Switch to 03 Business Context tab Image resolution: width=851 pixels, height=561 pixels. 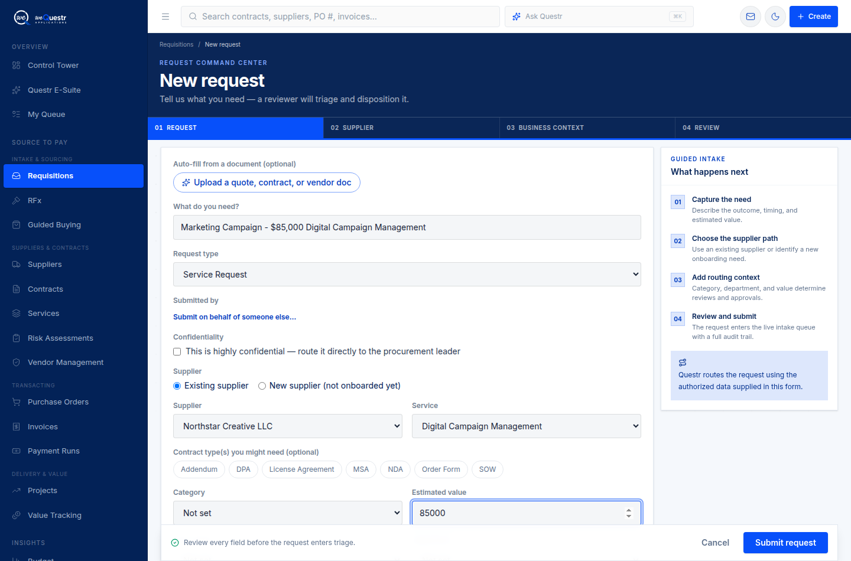click(587, 128)
